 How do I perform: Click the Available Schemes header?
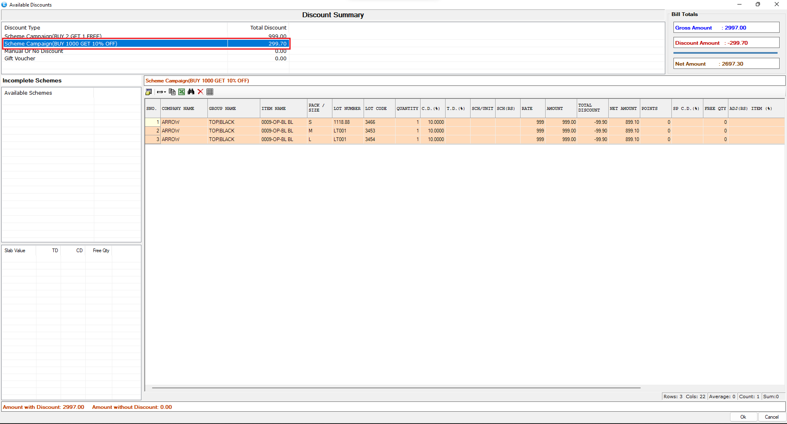pos(28,93)
